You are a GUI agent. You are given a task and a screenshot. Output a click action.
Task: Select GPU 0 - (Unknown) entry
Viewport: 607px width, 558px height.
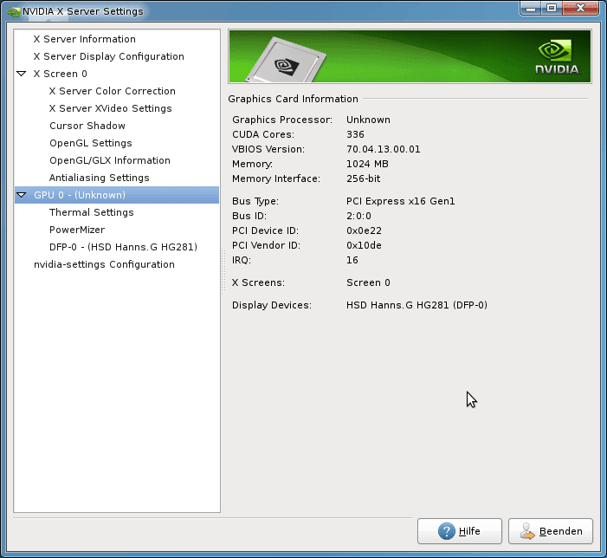pyautogui.click(x=117, y=195)
